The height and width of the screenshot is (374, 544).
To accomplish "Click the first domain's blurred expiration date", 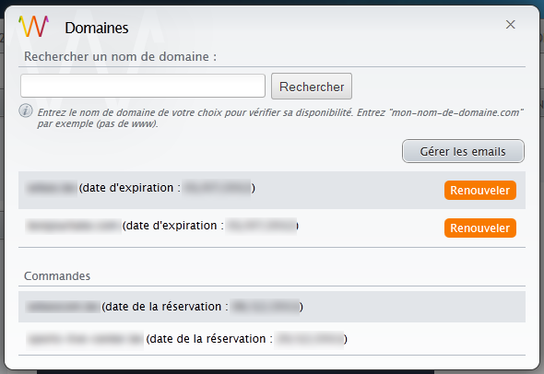I will tap(217, 188).
